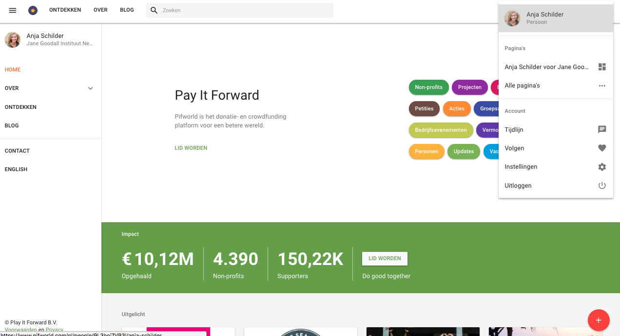Click the three dots next to Alle pagina's
Screen dimensions: 620x336
click(602, 86)
